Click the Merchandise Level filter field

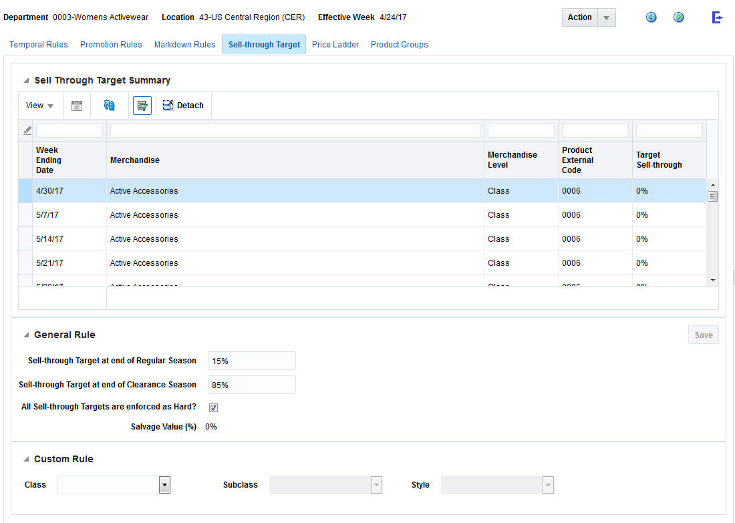coord(521,130)
